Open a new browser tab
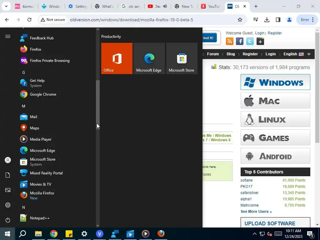Screen dimensions: 320x240 tap(256, 6)
